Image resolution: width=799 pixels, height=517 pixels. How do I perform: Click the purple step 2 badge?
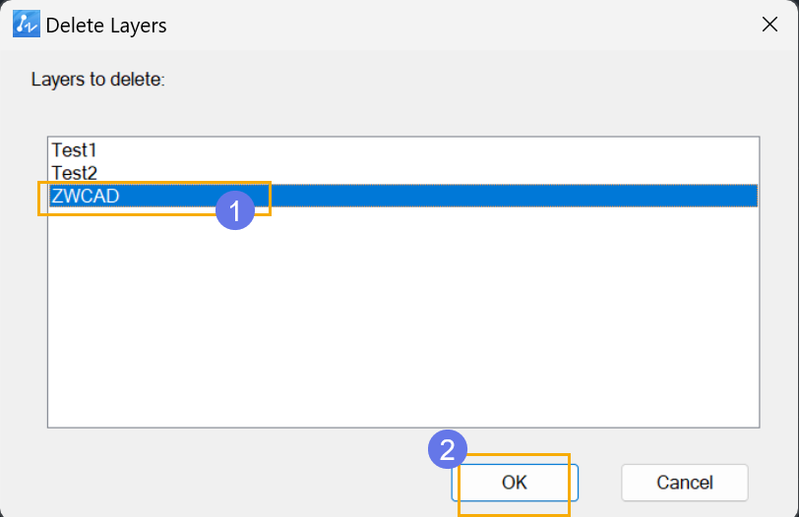(x=448, y=450)
